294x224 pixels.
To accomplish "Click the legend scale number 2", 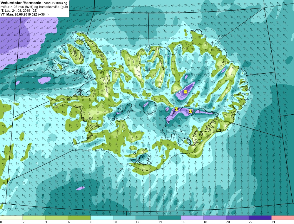I will 24,222.
